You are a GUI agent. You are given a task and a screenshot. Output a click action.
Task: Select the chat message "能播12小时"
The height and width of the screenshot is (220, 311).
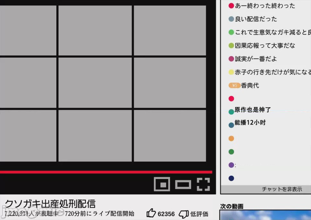250,122
